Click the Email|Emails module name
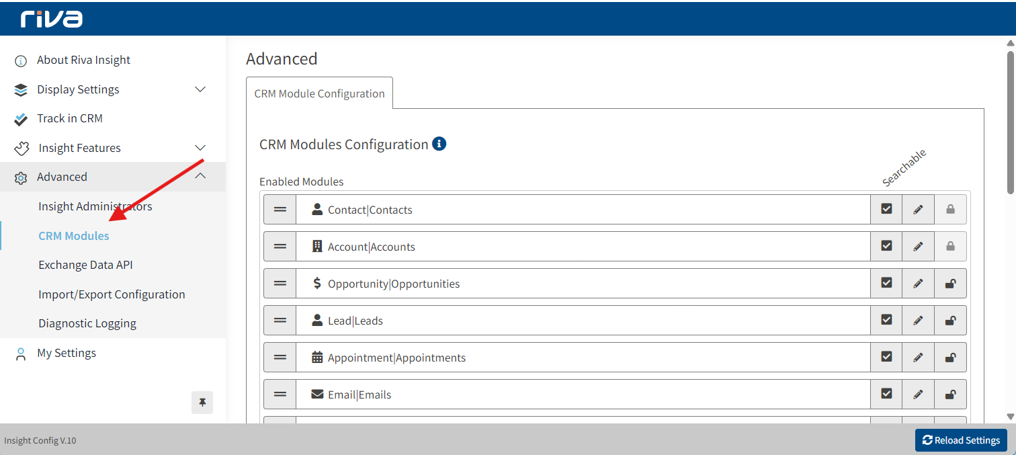Screen dimensions: 1016x455 coord(359,395)
